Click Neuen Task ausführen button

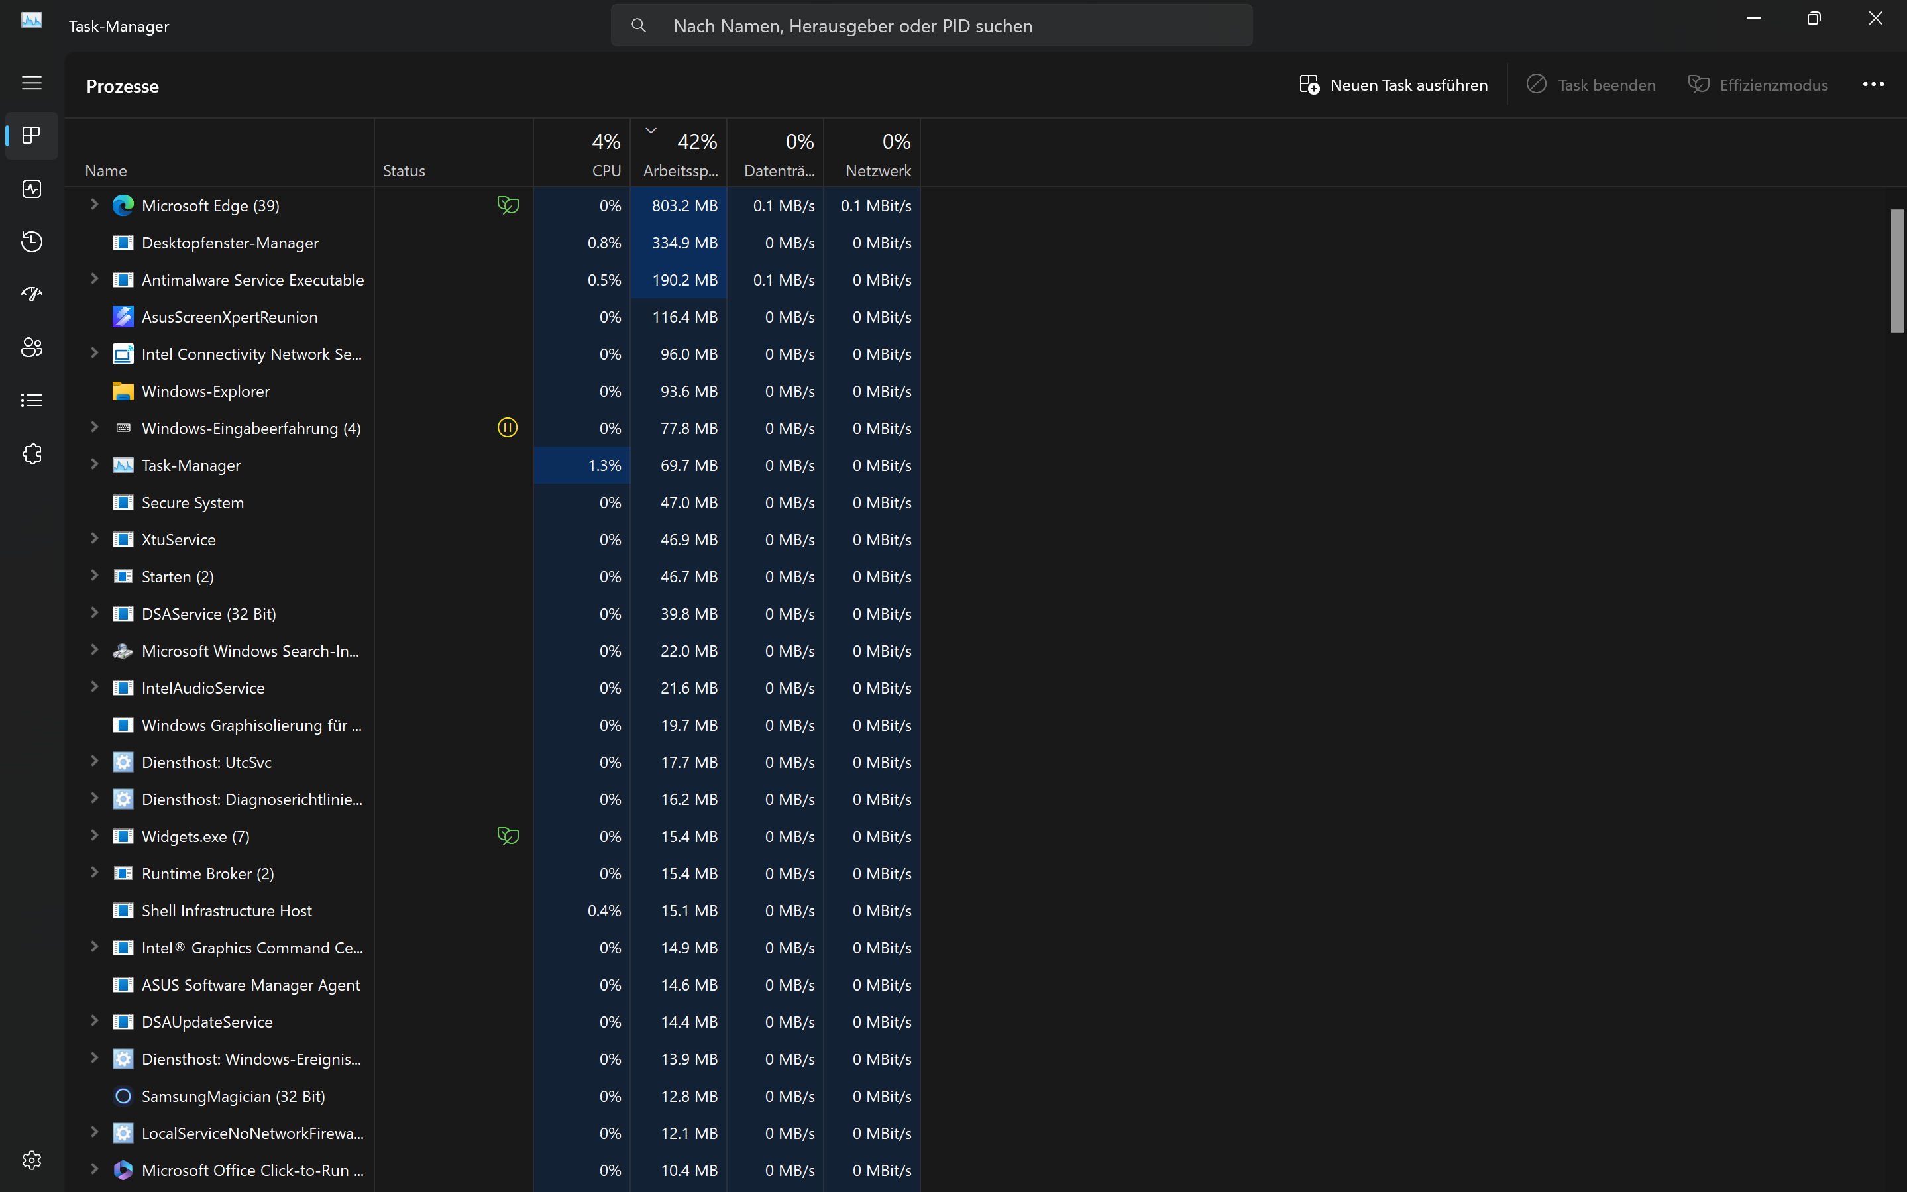1393,84
